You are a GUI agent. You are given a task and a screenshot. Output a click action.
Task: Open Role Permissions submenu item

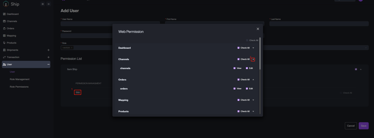click(19, 87)
